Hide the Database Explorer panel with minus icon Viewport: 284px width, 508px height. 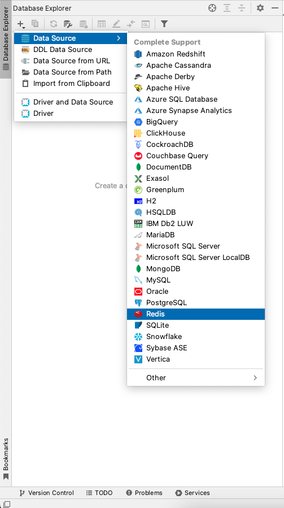pyautogui.click(x=275, y=8)
